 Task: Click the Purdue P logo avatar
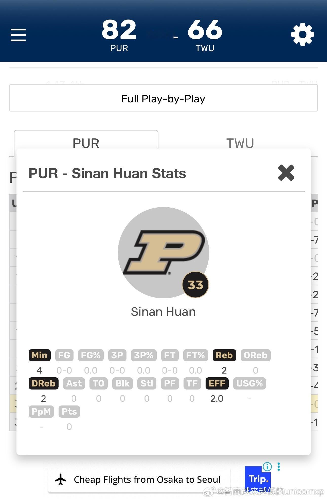[x=163, y=252]
